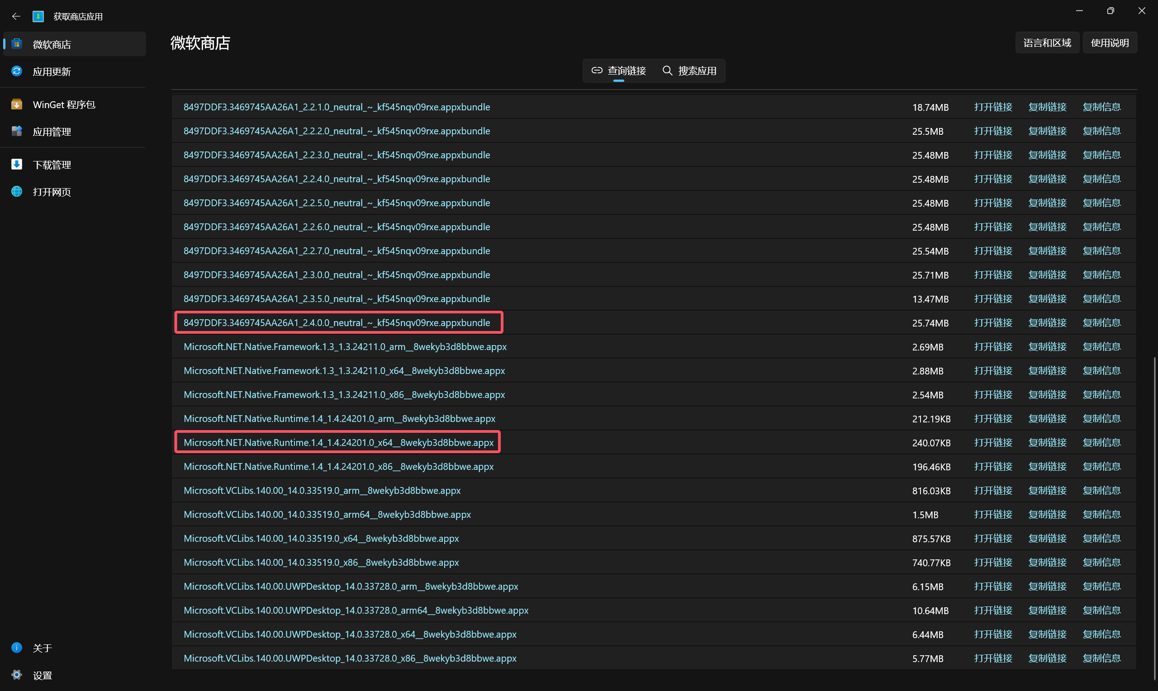
Task: Click 复制信息 for the 2.3.5.0 appxbundle row
Action: click(1101, 299)
